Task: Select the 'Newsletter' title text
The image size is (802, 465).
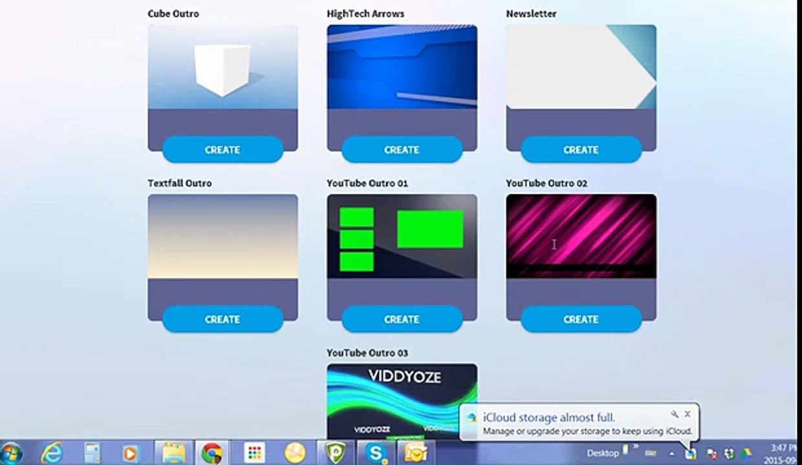Action: point(531,14)
